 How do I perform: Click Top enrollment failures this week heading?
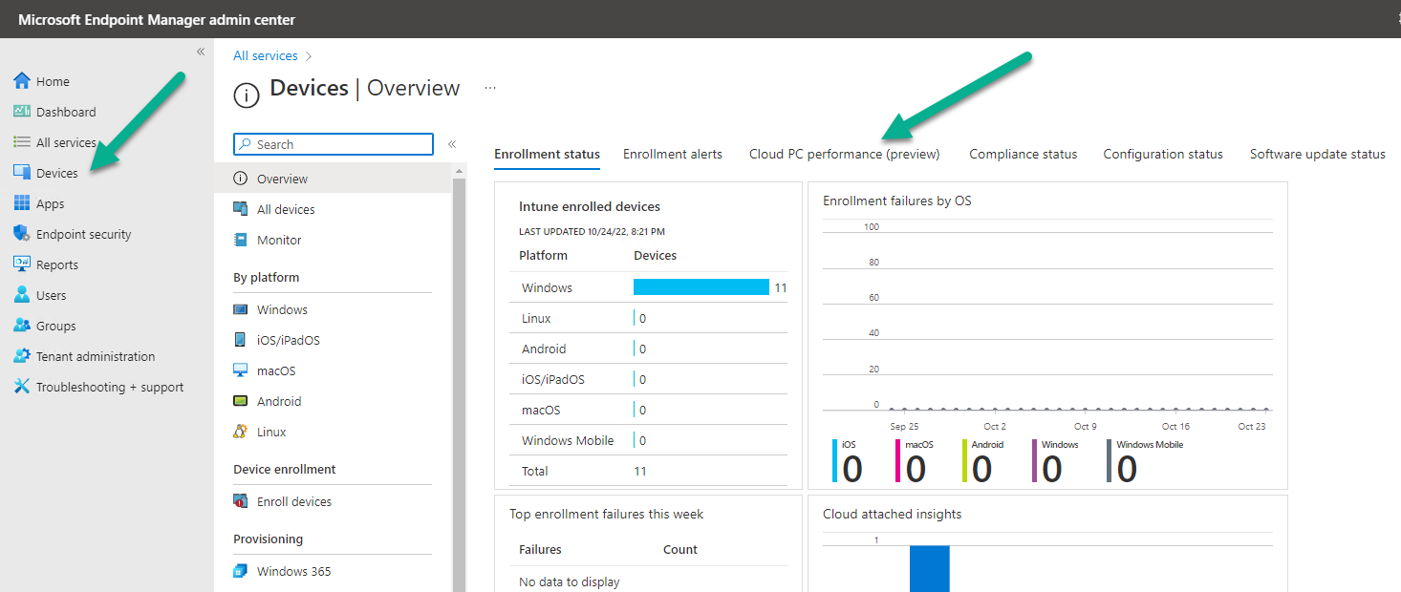pyautogui.click(x=606, y=514)
